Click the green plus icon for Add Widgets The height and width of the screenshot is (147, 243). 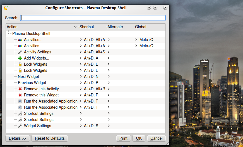click(x=20, y=58)
